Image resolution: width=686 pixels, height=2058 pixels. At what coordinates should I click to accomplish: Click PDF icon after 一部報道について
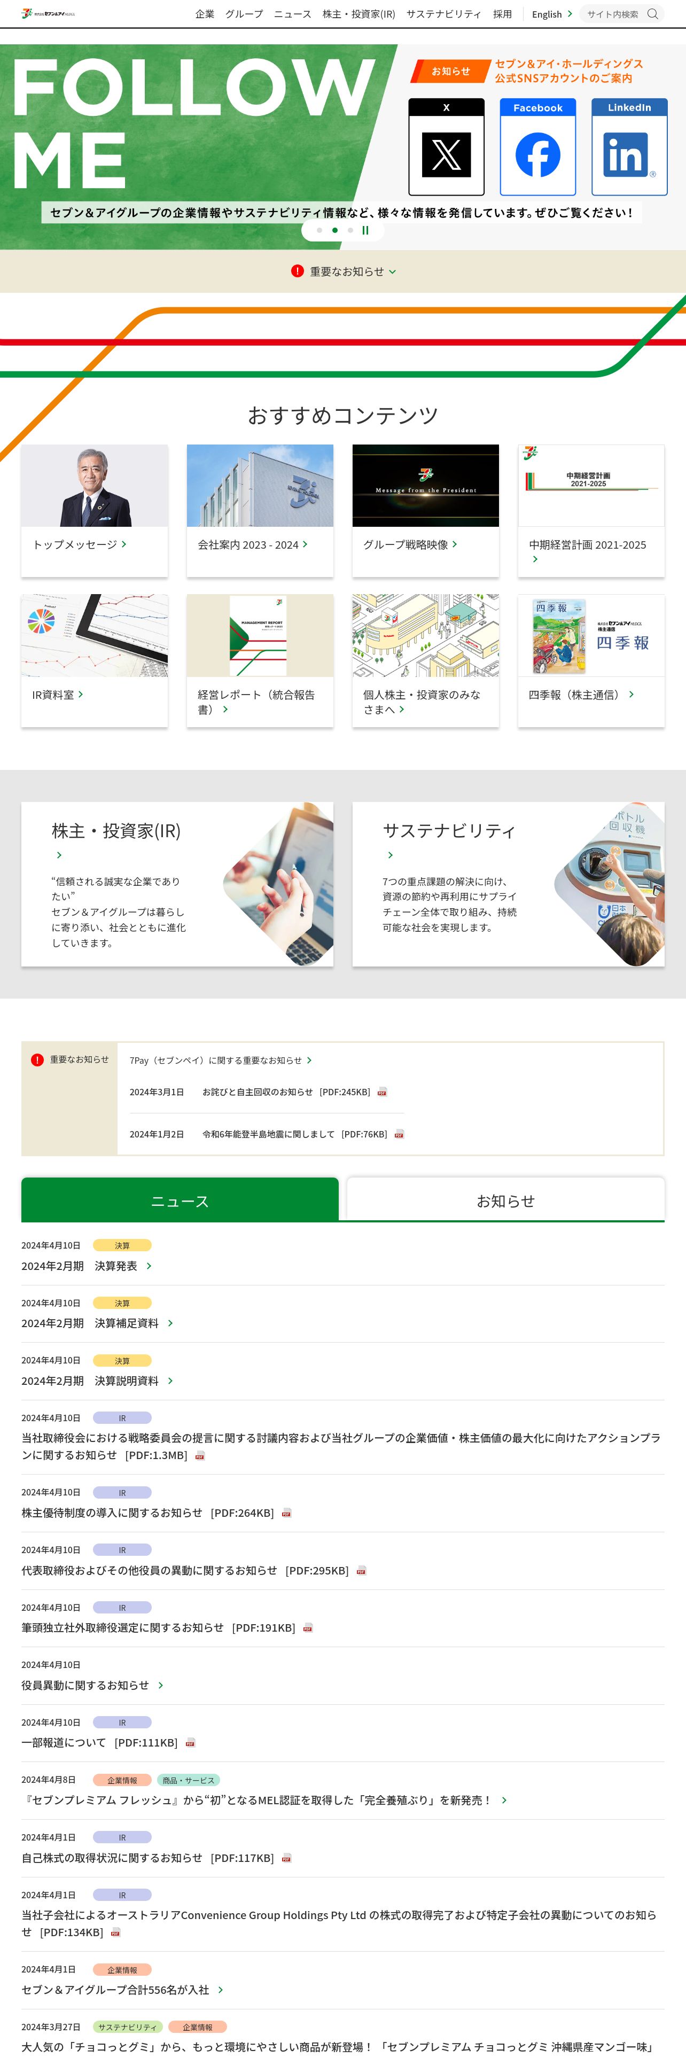click(190, 1743)
